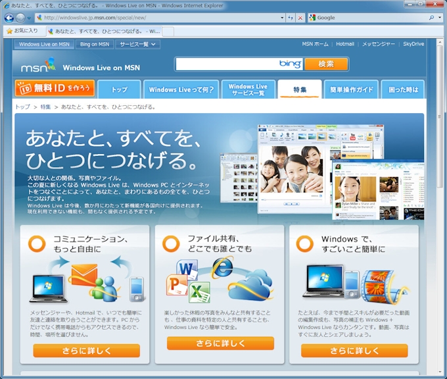Click the Refresh icon beside address bar

(291, 18)
